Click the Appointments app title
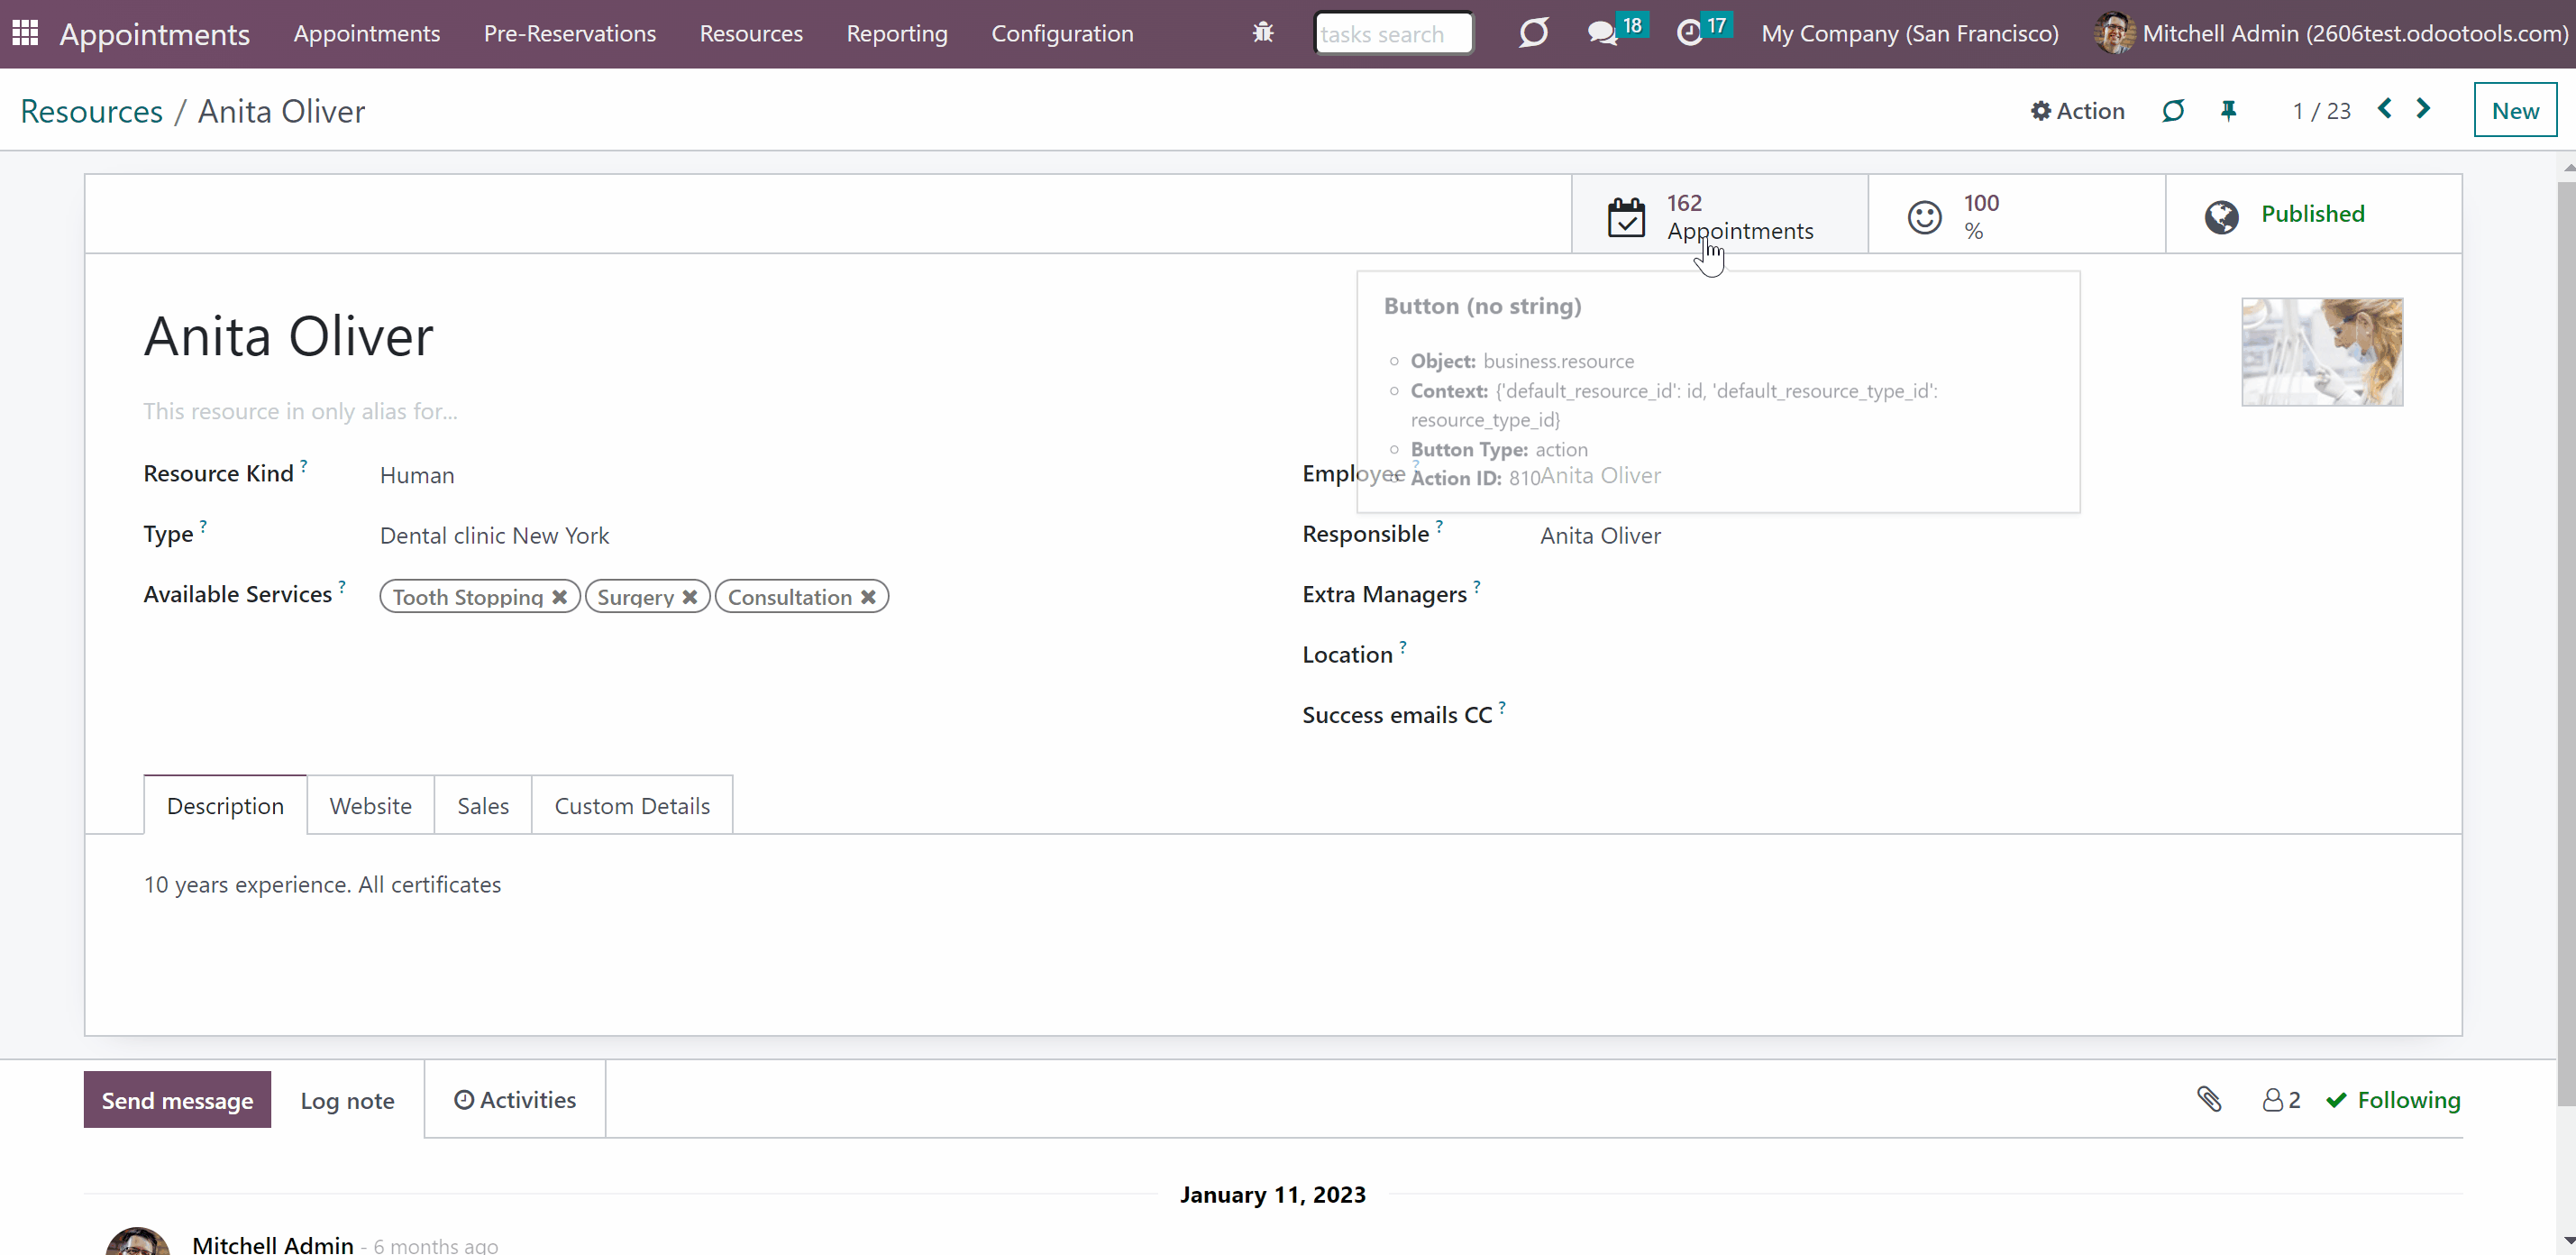Viewport: 2576px width, 1255px height. [x=154, y=34]
